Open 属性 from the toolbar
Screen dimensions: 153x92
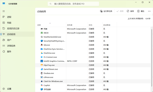click(x=141, y=11)
